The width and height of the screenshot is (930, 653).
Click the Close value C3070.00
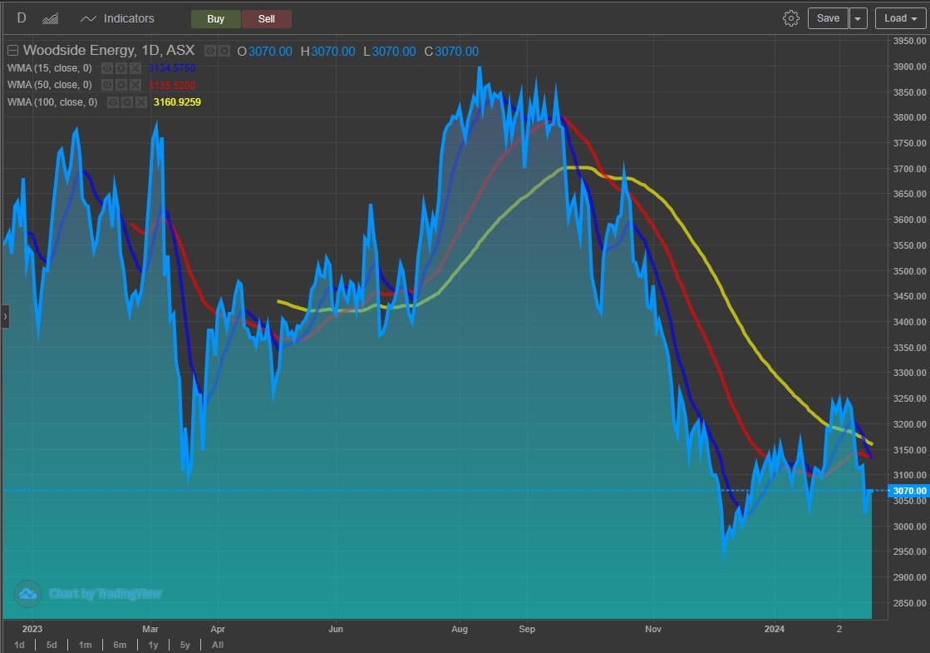point(451,52)
